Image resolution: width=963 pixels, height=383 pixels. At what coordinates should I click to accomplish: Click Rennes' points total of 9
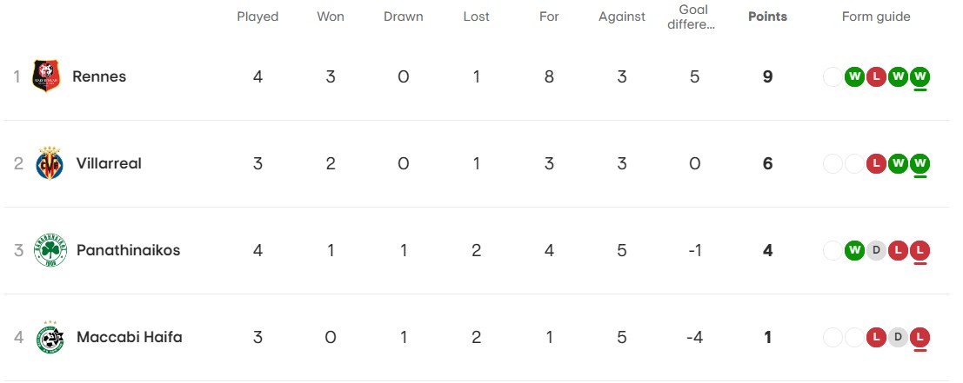point(767,76)
